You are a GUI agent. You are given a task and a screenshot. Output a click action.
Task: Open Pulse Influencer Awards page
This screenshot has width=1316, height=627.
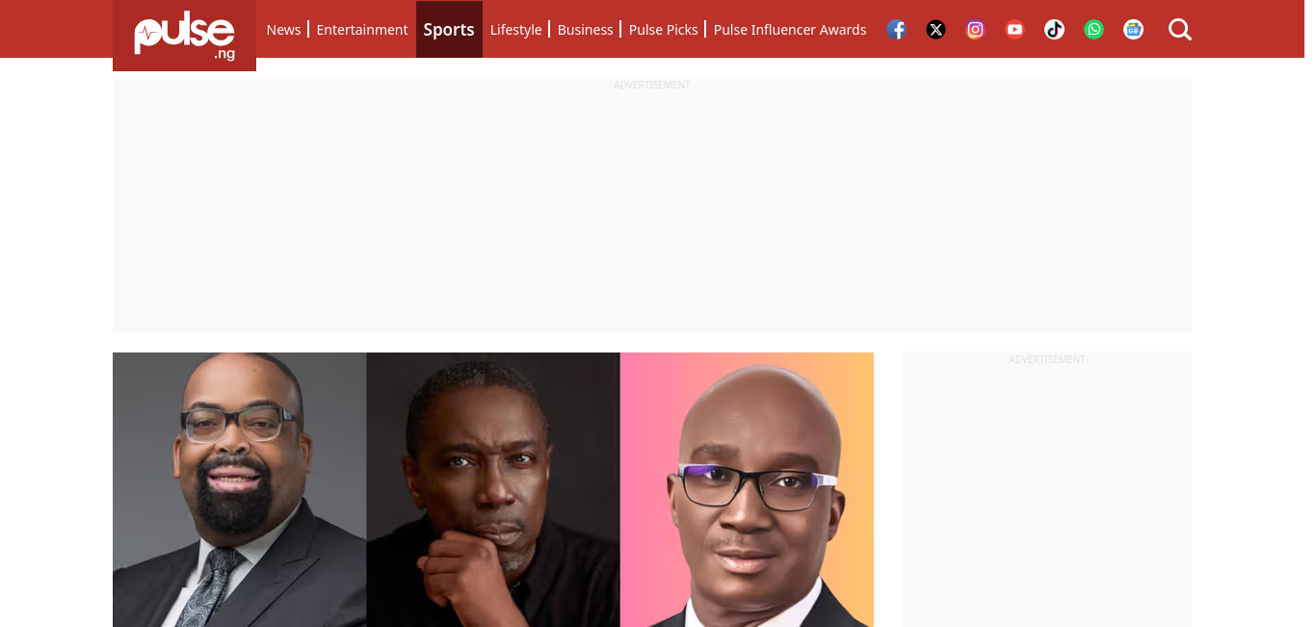pyautogui.click(x=790, y=30)
